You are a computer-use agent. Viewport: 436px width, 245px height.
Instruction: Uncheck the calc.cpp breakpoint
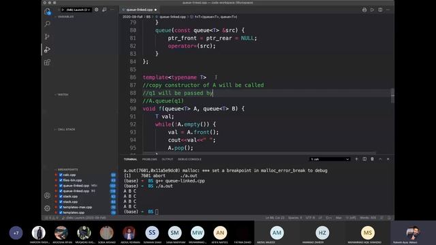point(61,175)
